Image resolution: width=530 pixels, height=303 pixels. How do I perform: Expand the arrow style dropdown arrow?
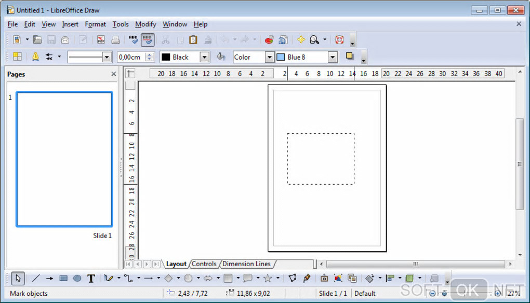(59, 57)
